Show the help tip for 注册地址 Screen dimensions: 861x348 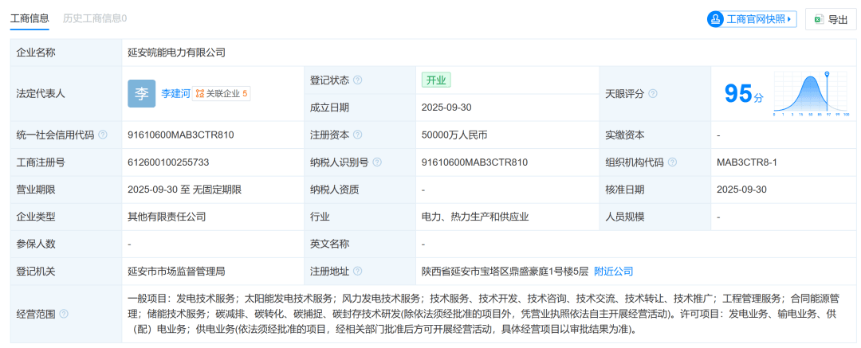click(x=358, y=272)
